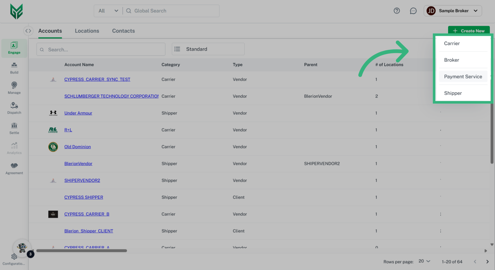Open the Standard view dropdown
The image size is (495, 270).
pyautogui.click(x=208, y=49)
